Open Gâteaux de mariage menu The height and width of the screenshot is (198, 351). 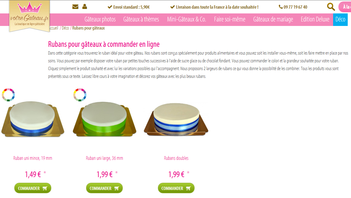tap(273, 19)
